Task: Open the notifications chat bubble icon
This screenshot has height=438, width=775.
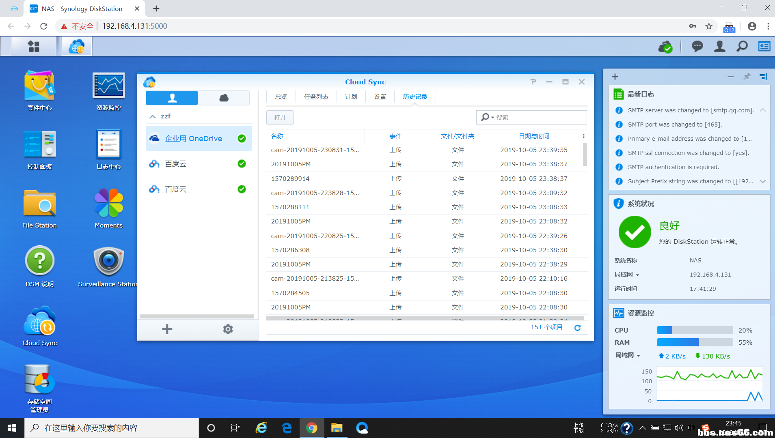Action: click(x=697, y=47)
